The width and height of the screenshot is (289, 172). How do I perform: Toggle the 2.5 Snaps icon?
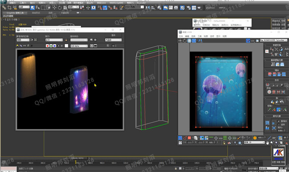pos(100,8)
